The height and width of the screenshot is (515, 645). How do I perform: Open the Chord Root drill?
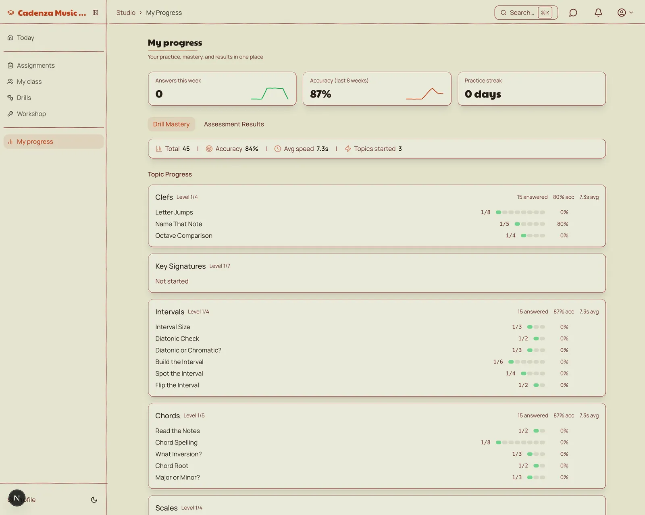click(x=172, y=466)
